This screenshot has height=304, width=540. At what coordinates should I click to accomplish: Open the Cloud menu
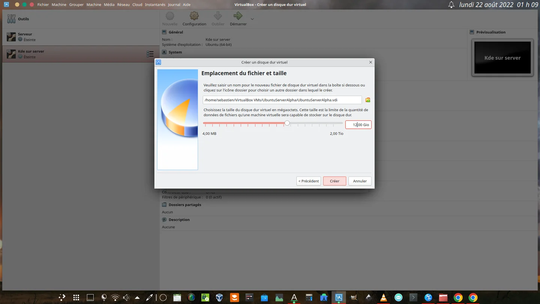[137, 5]
